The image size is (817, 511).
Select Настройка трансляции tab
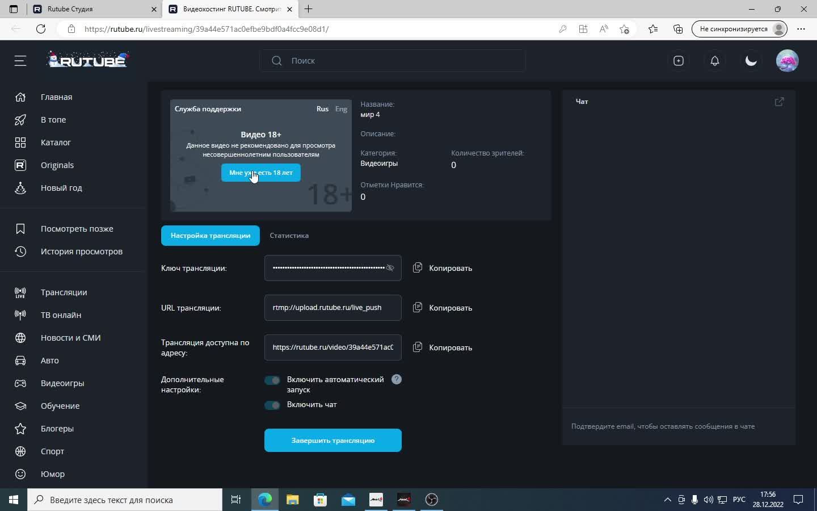click(x=210, y=236)
